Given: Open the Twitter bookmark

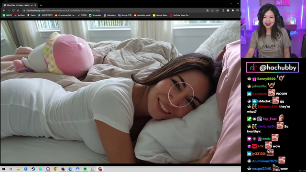Looking at the screenshot, I should (x=82, y=15).
